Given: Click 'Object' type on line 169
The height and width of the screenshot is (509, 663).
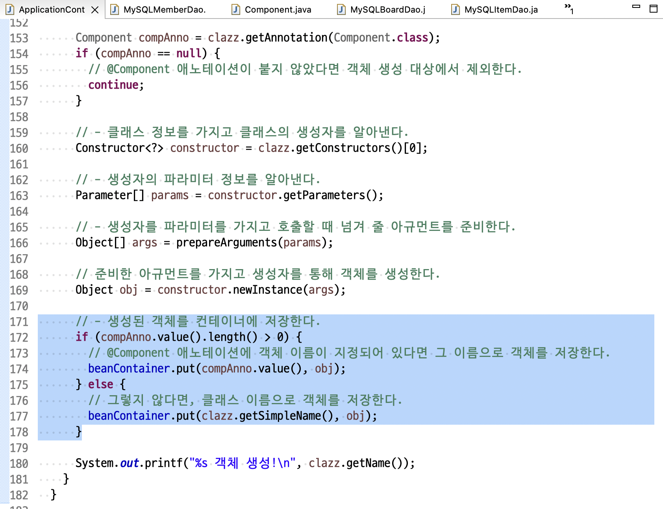Looking at the screenshot, I should pos(94,290).
